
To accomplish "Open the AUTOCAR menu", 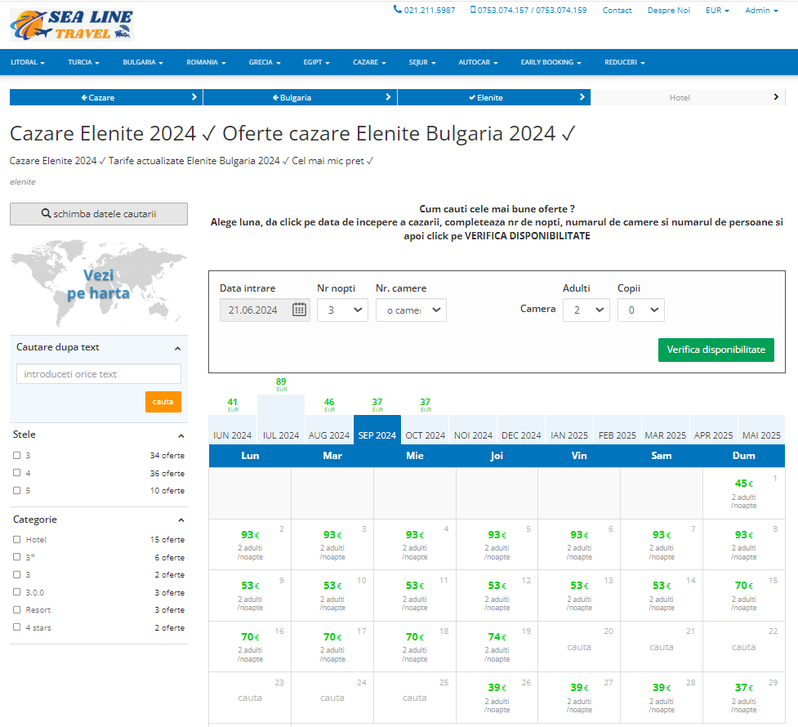I will coord(478,62).
